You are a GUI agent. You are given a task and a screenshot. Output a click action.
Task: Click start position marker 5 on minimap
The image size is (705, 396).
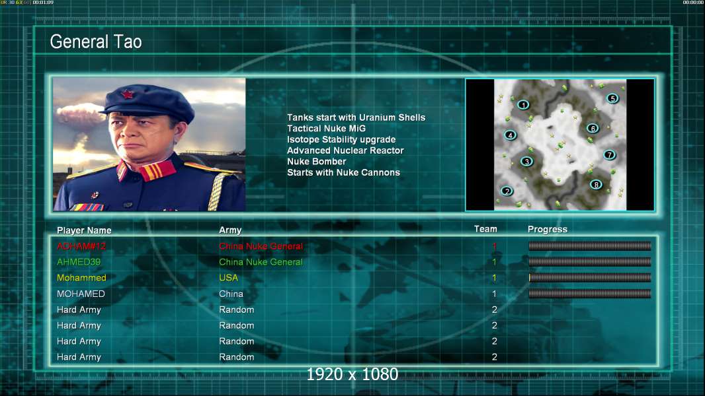tap(612, 98)
